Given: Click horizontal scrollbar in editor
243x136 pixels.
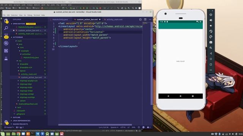Looking at the screenshot, I should (x=95, y=125).
